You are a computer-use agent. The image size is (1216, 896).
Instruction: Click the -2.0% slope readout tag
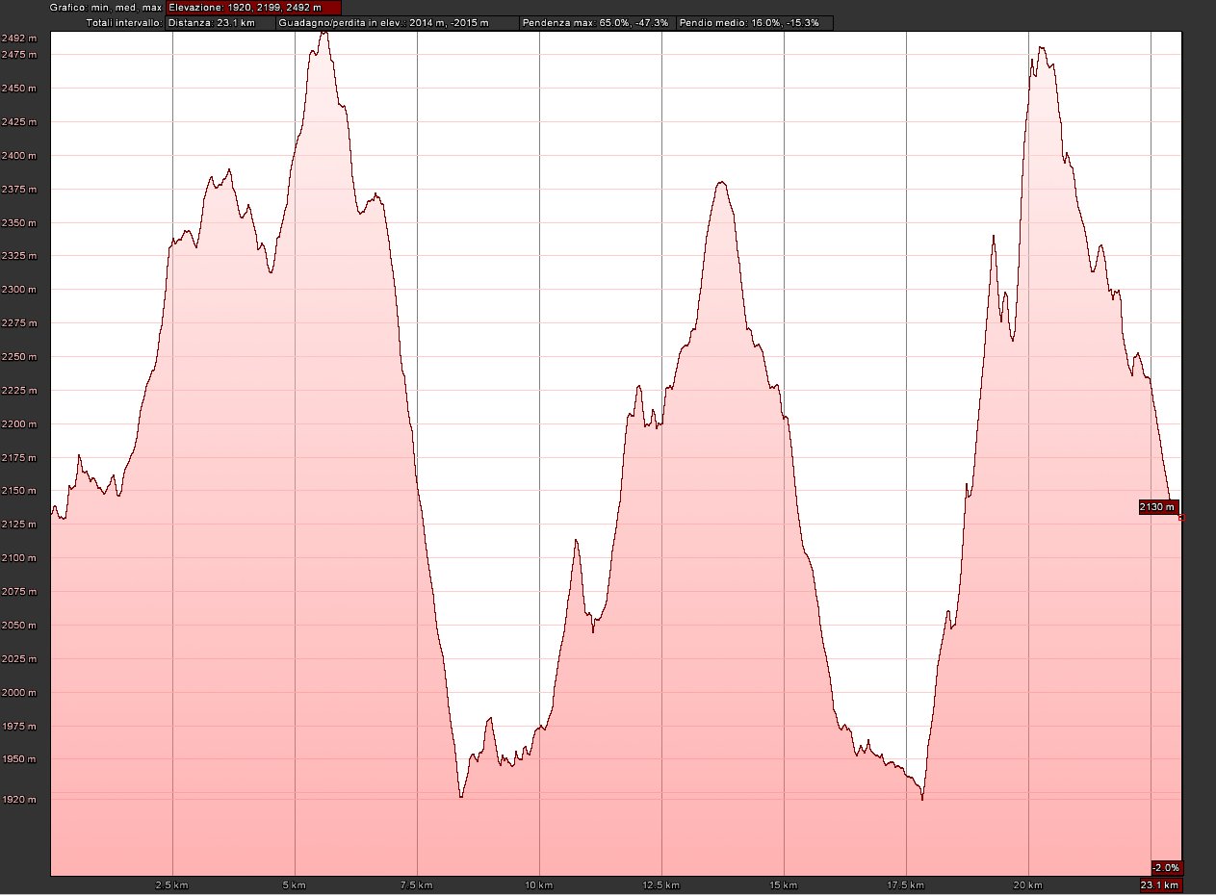(x=1165, y=866)
